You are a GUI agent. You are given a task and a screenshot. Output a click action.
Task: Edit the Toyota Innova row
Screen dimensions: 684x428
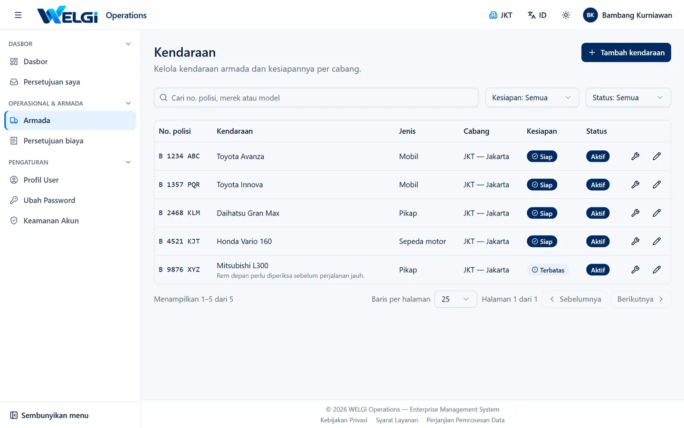point(656,185)
